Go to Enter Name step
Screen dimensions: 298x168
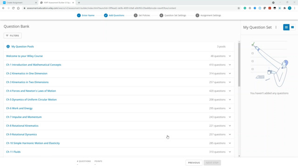86,15
